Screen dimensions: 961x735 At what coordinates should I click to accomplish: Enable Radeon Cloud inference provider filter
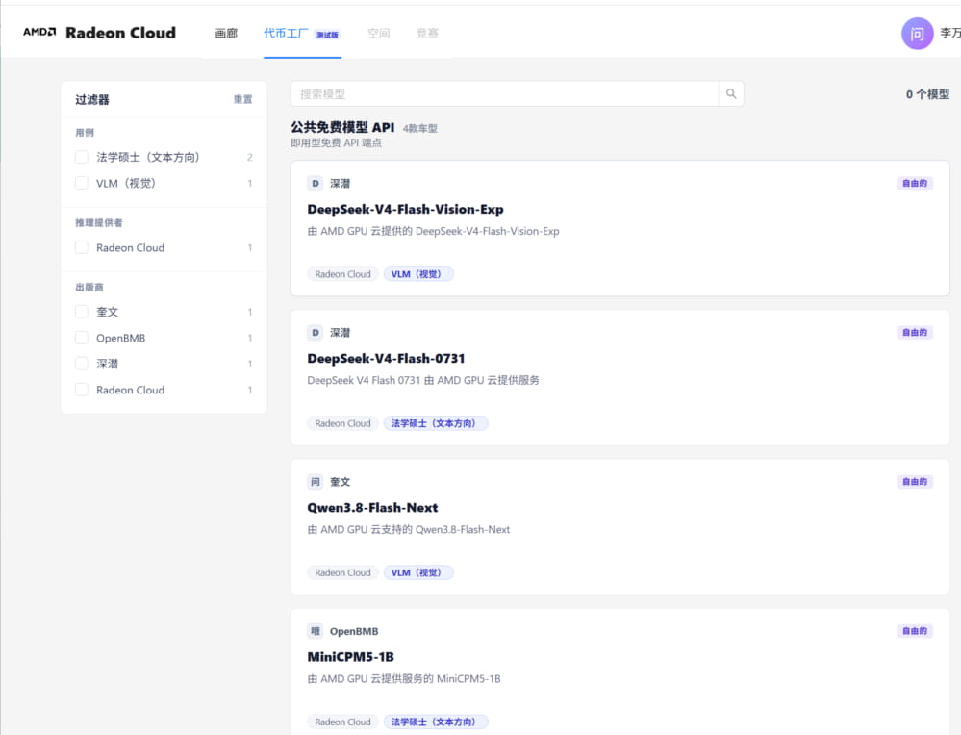[x=82, y=247]
